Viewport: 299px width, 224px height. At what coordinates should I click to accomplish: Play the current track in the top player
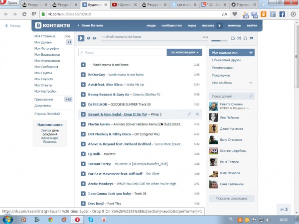(81, 38)
